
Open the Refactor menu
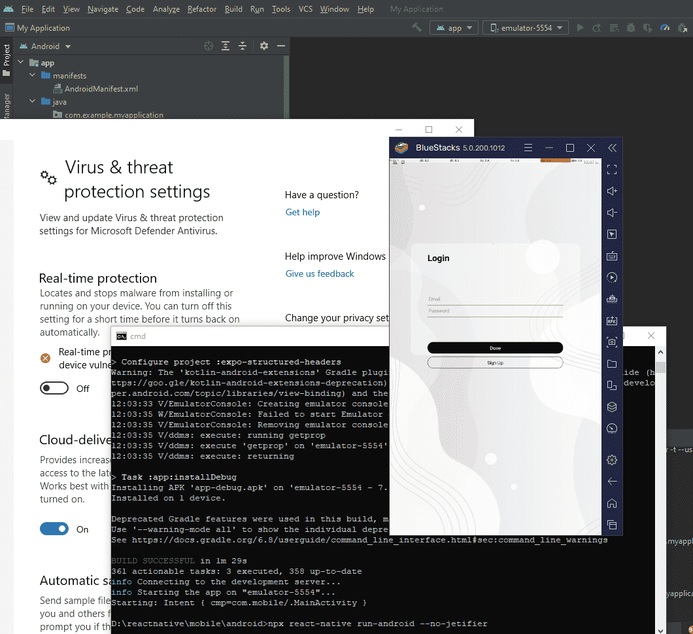pos(202,9)
